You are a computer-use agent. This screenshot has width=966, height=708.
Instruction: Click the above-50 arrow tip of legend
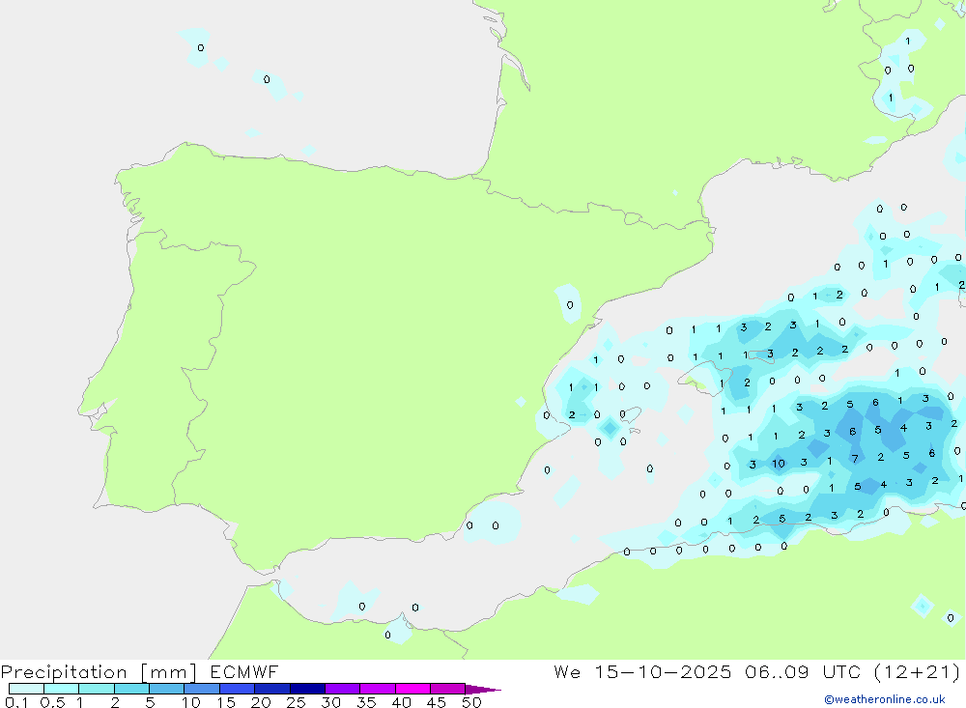[483, 689]
